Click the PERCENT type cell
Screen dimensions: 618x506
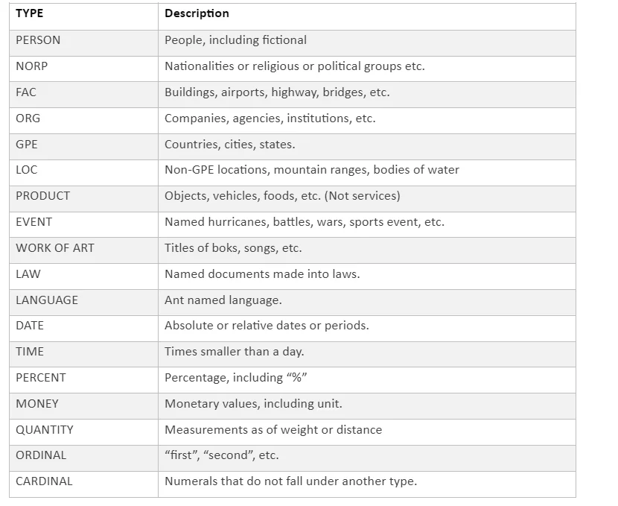pos(40,378)
